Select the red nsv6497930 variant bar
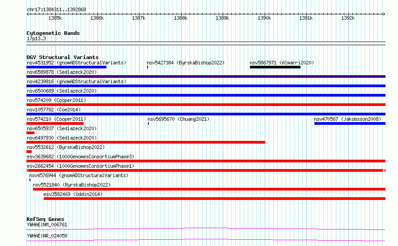Viewport: 398px width, 246px height. pyautogui.click(x=146, y=142)
